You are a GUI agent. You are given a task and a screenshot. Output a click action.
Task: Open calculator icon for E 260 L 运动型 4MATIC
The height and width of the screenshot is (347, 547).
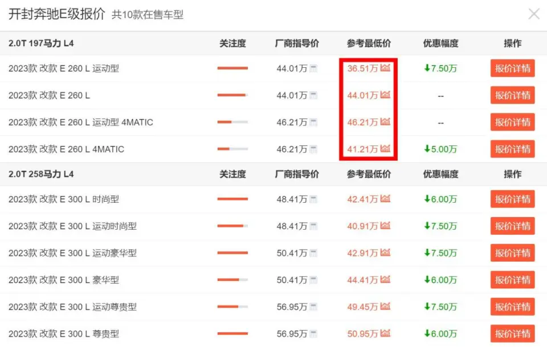pos(313,122)
